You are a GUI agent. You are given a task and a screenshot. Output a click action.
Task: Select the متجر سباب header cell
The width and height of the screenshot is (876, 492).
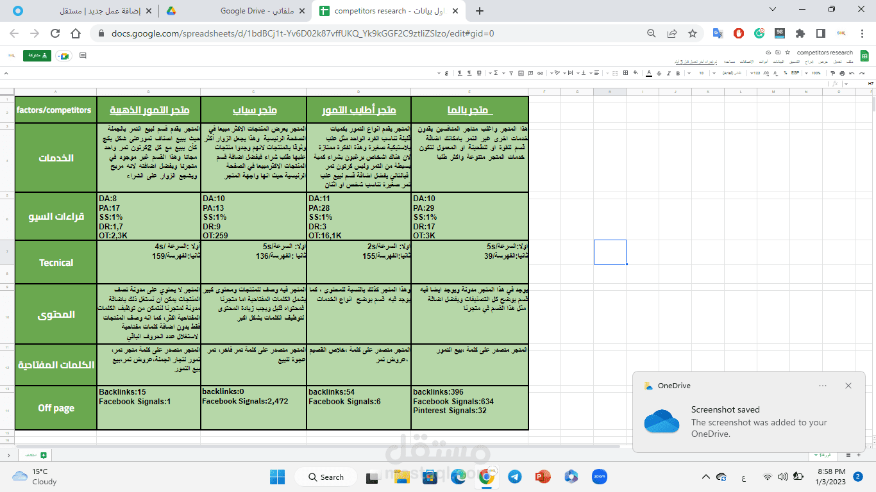253,110
